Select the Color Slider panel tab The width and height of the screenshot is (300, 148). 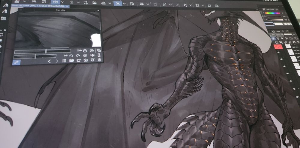coord(269,9)
